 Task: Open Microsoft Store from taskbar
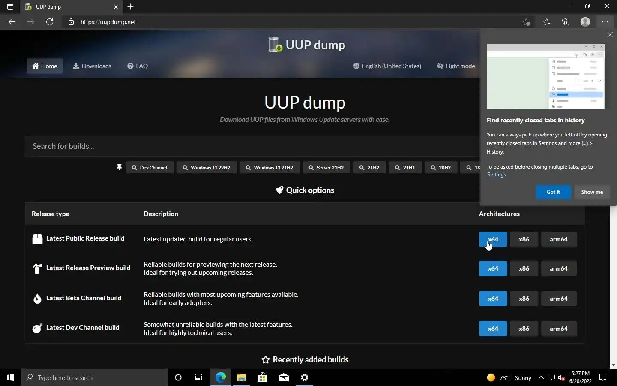pos(262,377)
